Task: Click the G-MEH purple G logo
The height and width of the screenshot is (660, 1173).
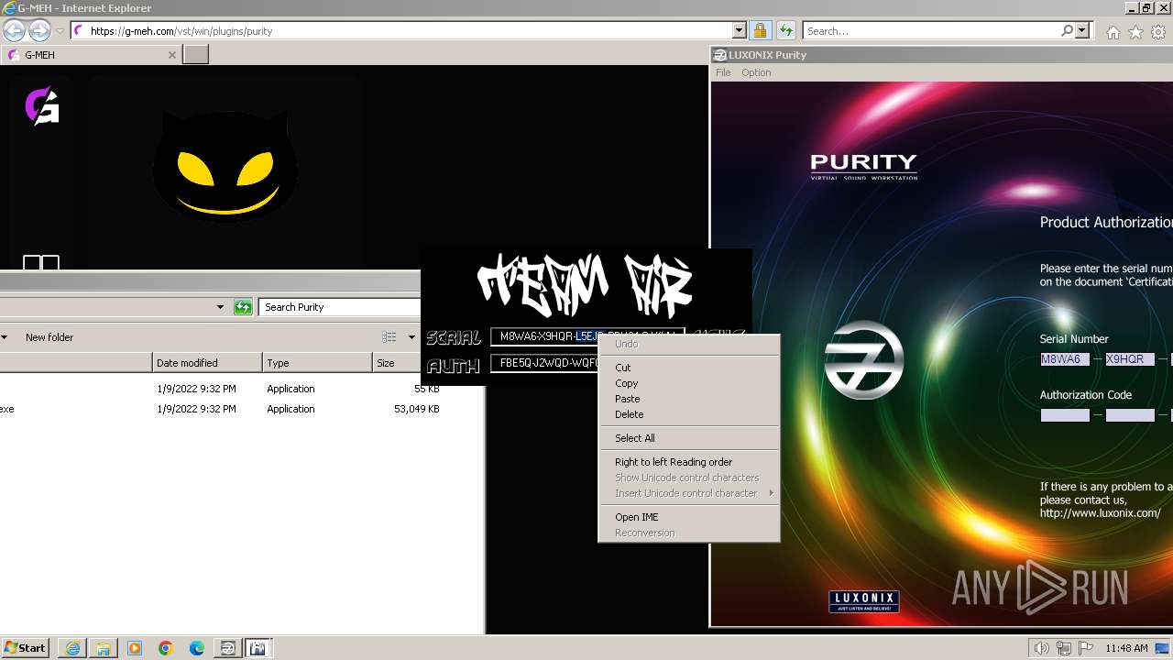Action: point(42,105)
